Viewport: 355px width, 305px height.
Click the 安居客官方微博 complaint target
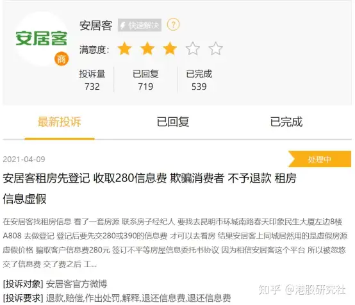pyautogui.click(x=76, y=284)
